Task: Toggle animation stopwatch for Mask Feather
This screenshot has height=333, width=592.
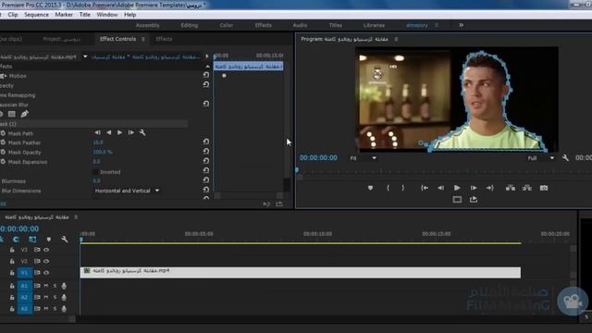Action: click(3, 142)
